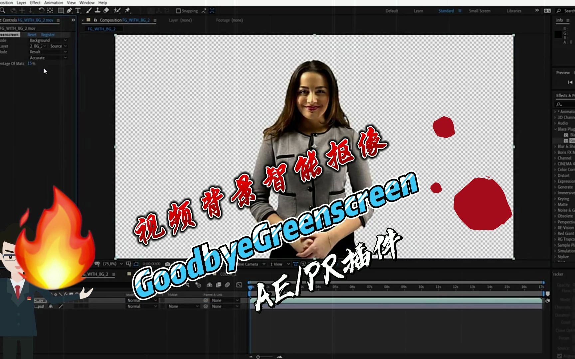This screenshot has height=359, width=575.
Task: Select the Roto Brush tool
Action: coord(117,11)
